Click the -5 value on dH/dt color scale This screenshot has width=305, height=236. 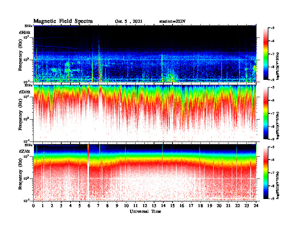click(x=273, y=28)
